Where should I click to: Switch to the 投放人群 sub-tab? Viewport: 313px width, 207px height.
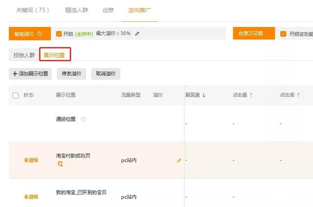point(24,55)
